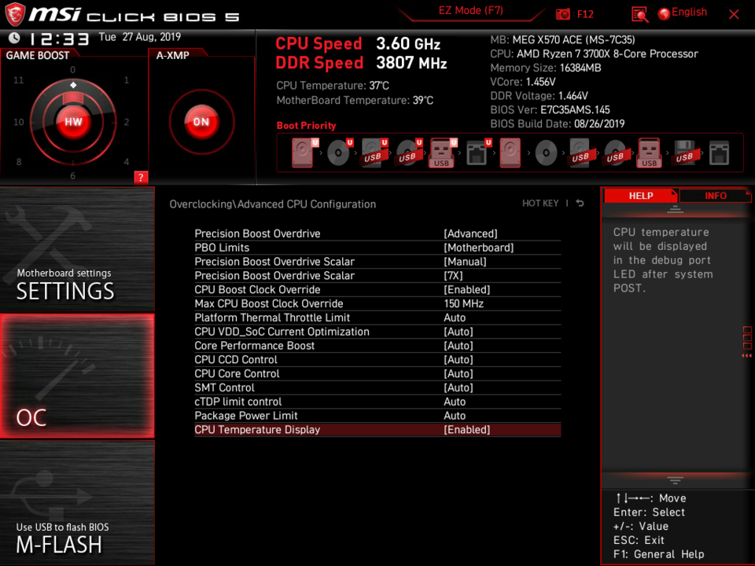755x566 pixels.
Task: Switch to EZ Mode (F7)
Action: click(x=470, y=10)
